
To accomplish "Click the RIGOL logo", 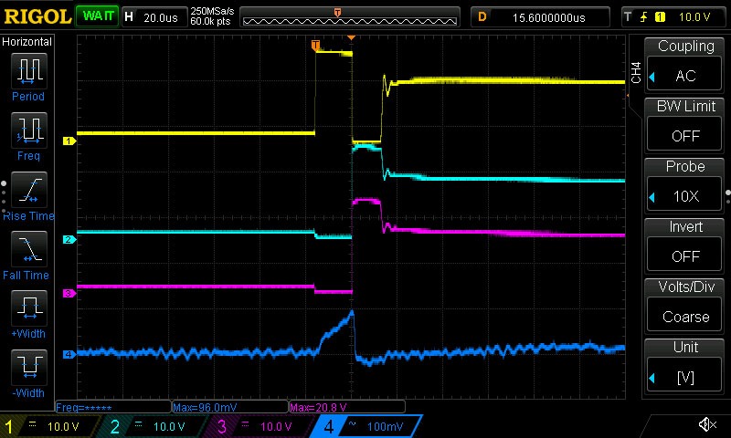I will 37,16.
